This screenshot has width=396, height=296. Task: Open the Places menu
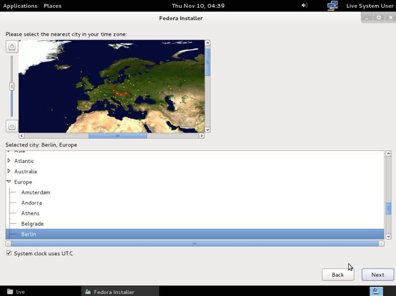52,6
